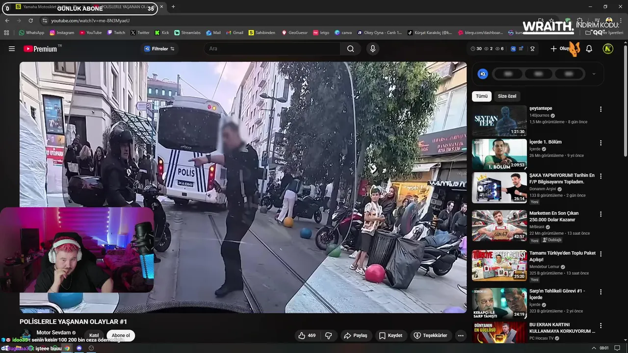Click the Katıl join button
Screen dimensions: 628x353
coord(94,335)
